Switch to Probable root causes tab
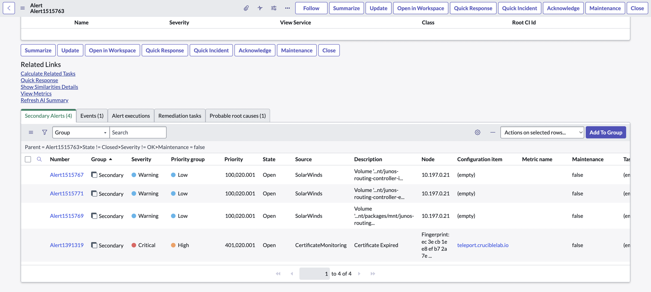The image size is (651, 292). pos(237,116)
